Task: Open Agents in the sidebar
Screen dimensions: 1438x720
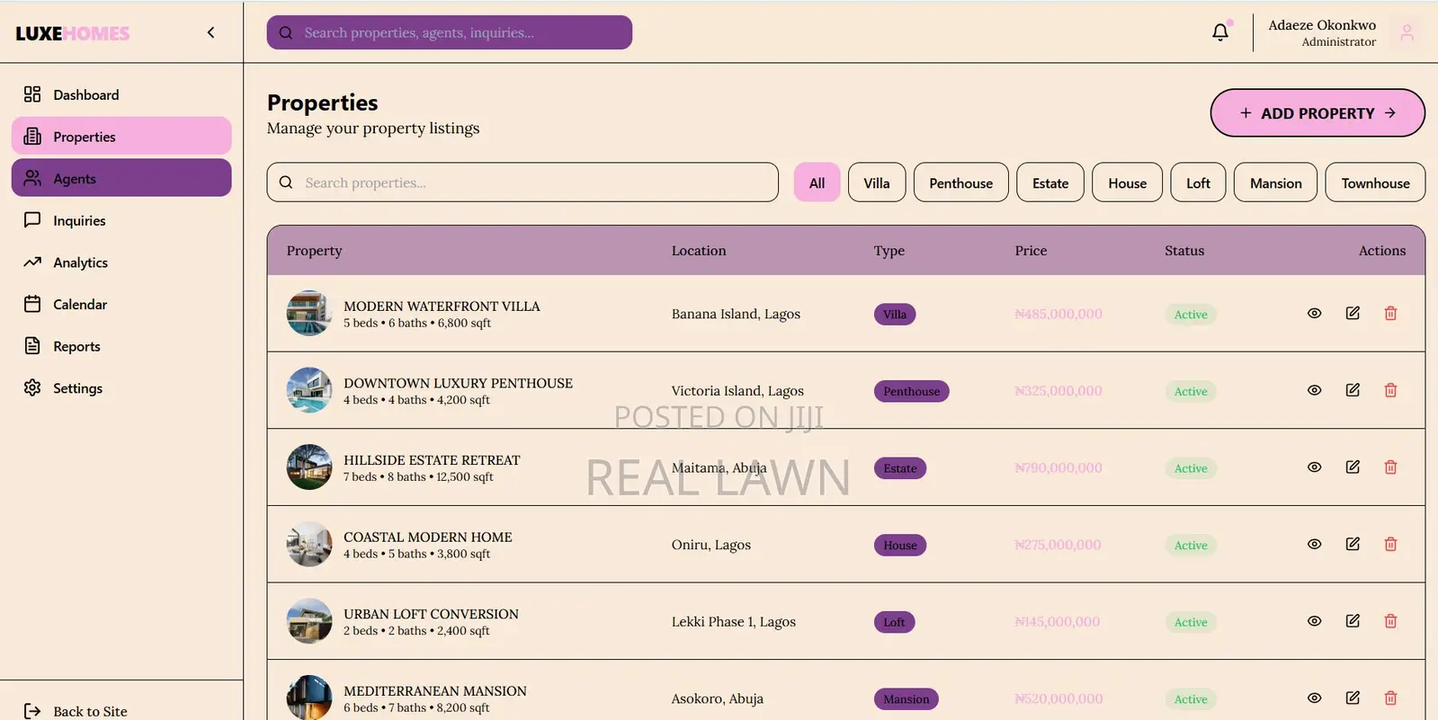Action: click(x=121, y=178)
